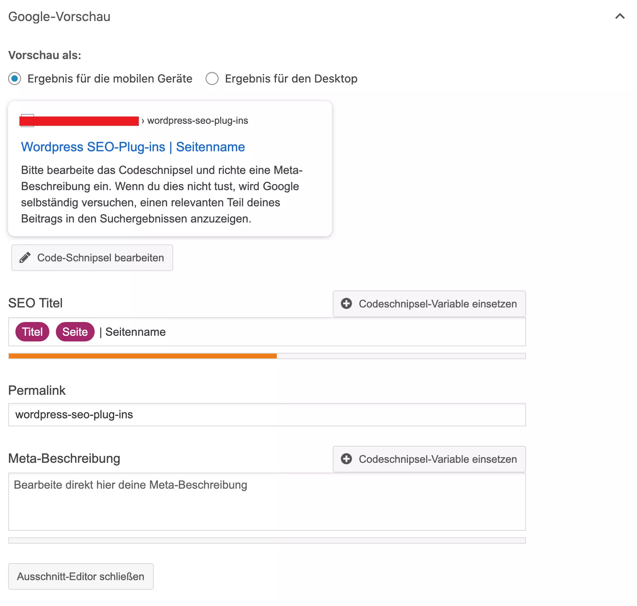
Task: Click the 'SEO Titel' label
Action: 36,303
